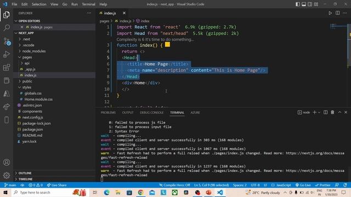This screenshot has height=197, width=351.
Task: Expand the node_modules folder
Action: click(x=34, y=51)
